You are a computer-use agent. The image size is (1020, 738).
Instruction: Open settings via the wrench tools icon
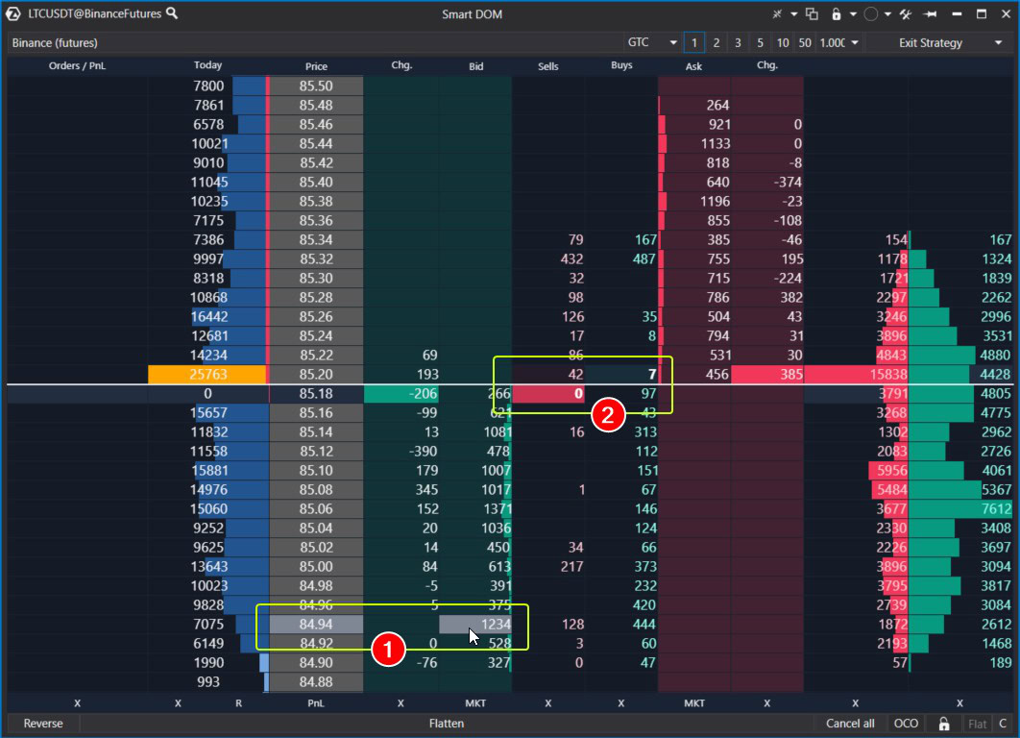point(905,14)
